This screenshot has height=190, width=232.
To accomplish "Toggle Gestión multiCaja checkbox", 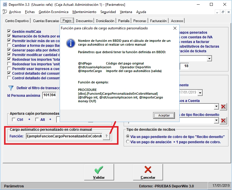I will click(x=9, y=31).
